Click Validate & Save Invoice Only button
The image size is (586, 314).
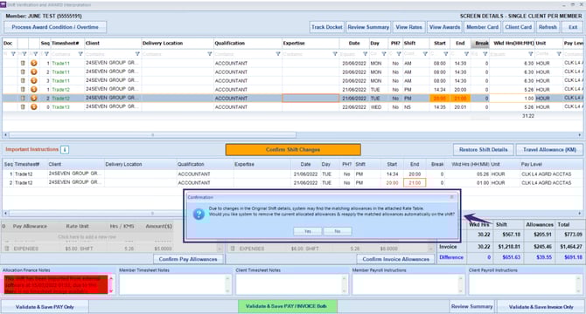pyautogui.click(x=541, y=307)
